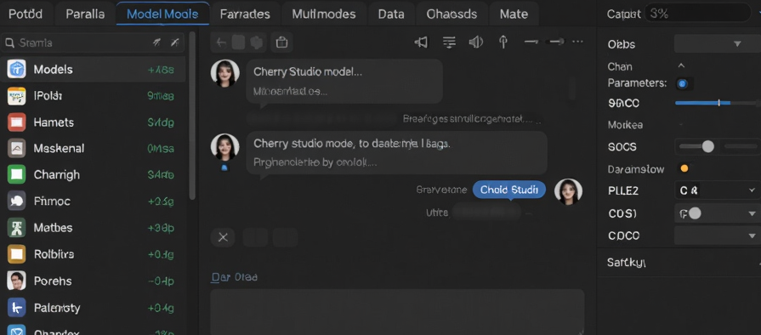This screenshot has height=335, width=761.
Task: Switch to the Farrades tab
Action: pos(245,14)
